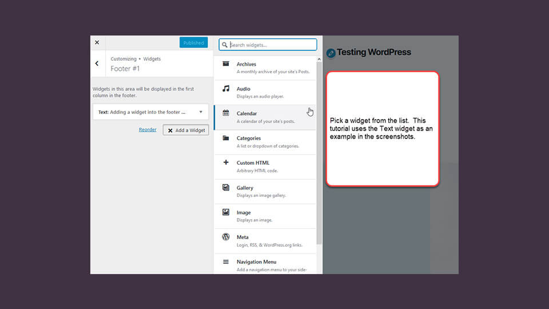Choose the Image widget title

click(244, 213)
